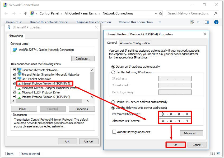Close the TCP/IPv4 Properties dialog

(204, 34)
